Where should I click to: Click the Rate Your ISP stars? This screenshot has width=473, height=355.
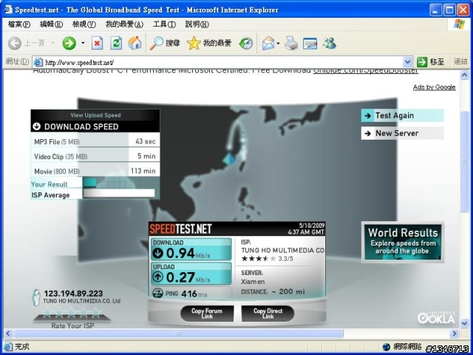click(x=71, y=313)
